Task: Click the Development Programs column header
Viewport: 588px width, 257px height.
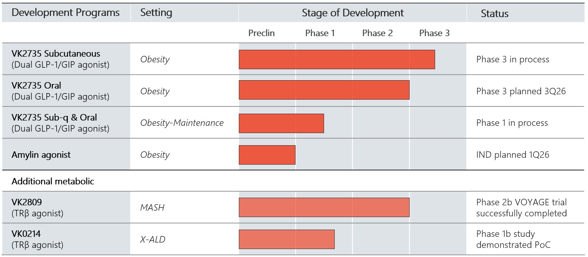Action: 65,13
